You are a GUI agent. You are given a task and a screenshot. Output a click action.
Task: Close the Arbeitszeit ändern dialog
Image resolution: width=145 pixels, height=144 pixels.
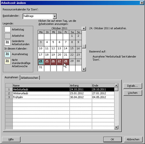click(x=142, y=3)
